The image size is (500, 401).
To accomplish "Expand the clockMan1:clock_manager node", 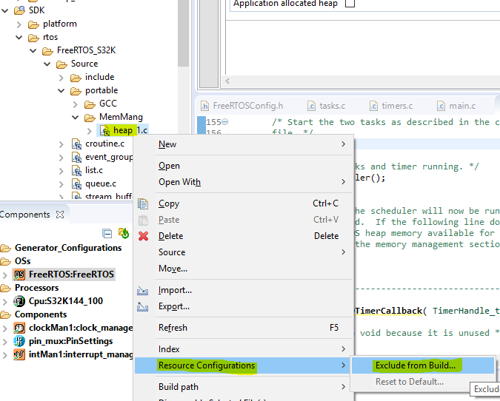I will [x=4, y=328].
